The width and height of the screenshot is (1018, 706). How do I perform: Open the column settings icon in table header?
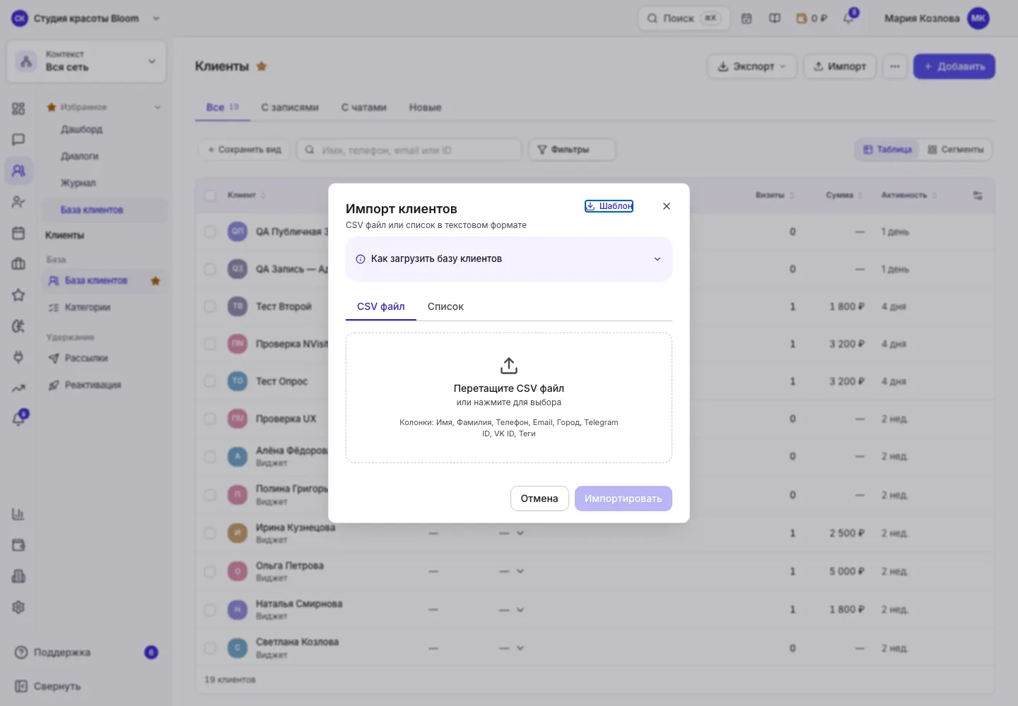978,196
